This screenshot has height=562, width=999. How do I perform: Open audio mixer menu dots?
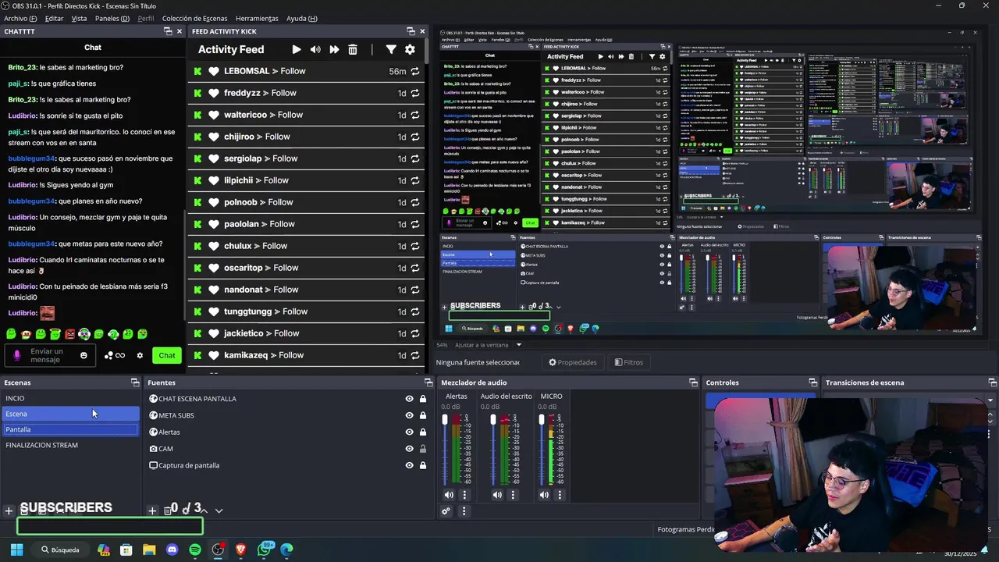click(464, 511)
